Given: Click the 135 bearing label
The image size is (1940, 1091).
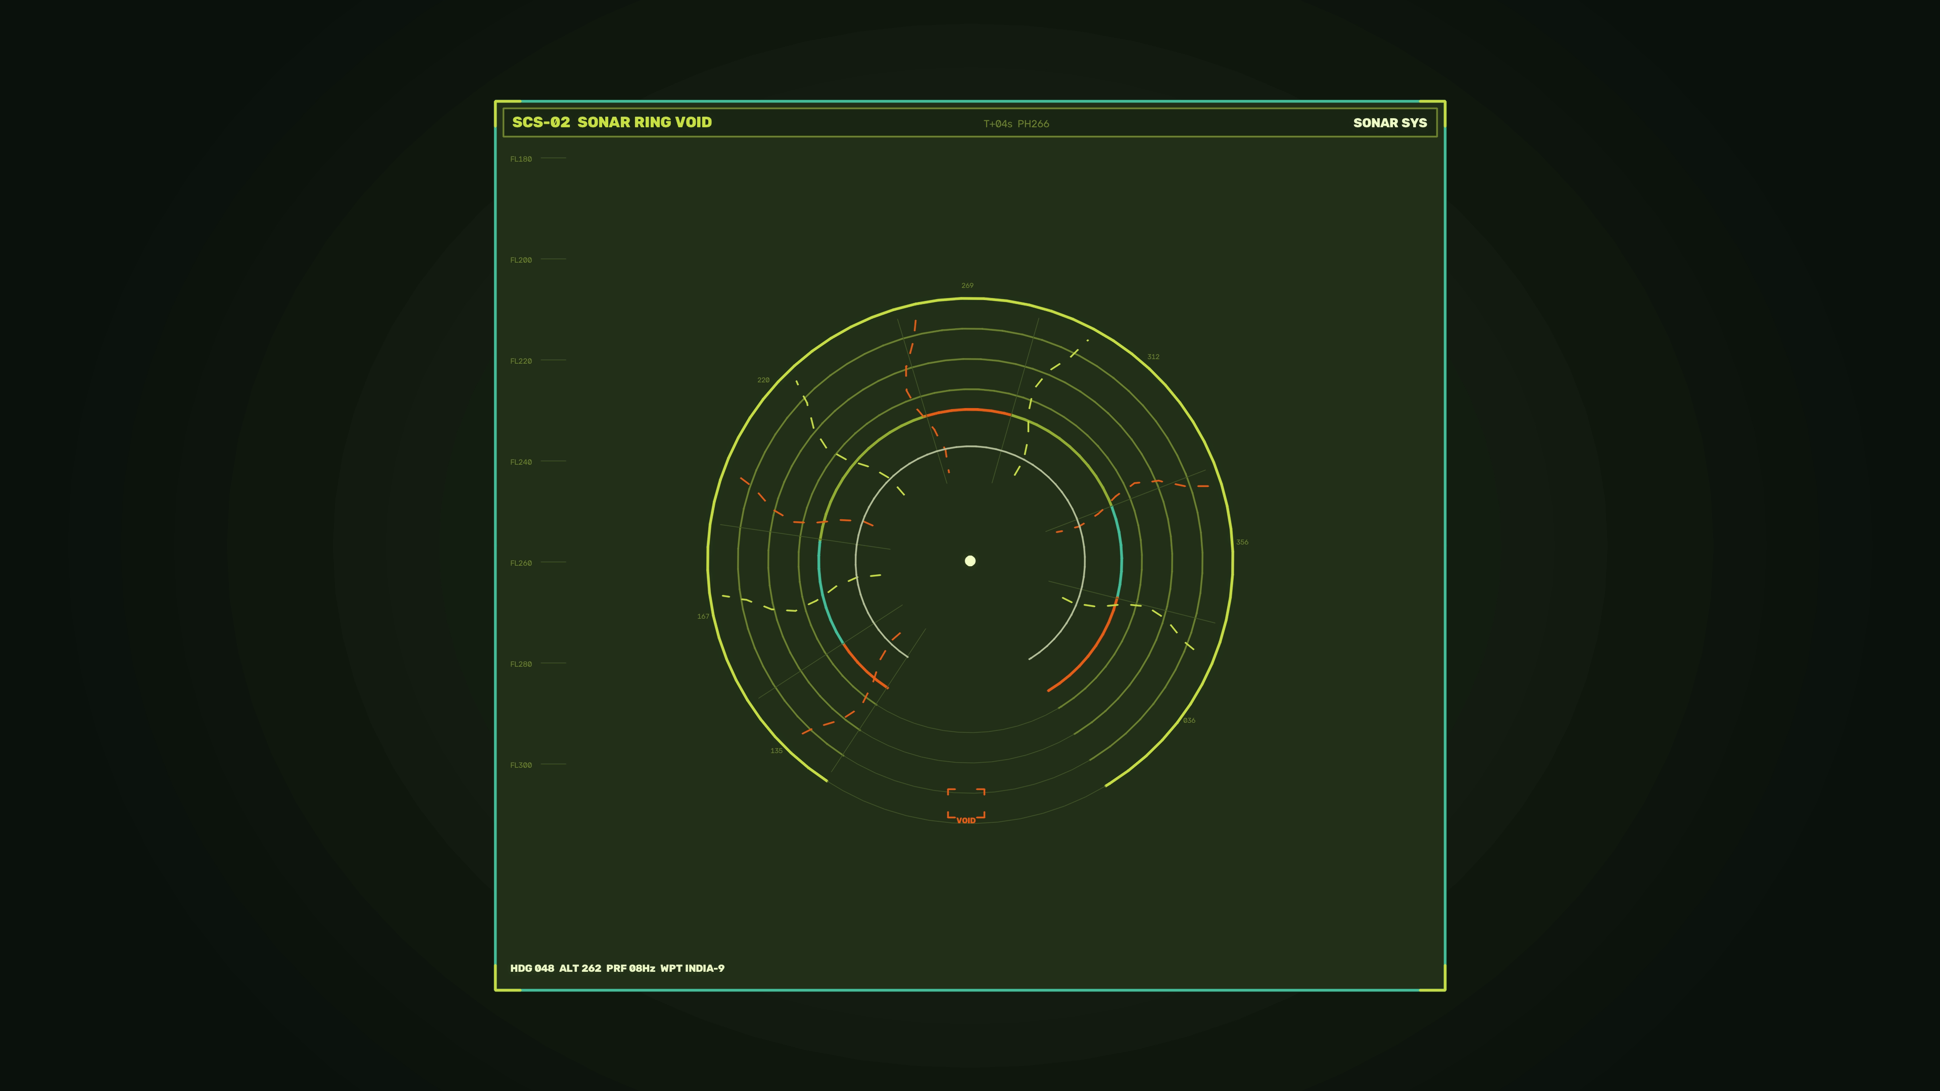Looking at the screenshot, I should click(777, 750).
